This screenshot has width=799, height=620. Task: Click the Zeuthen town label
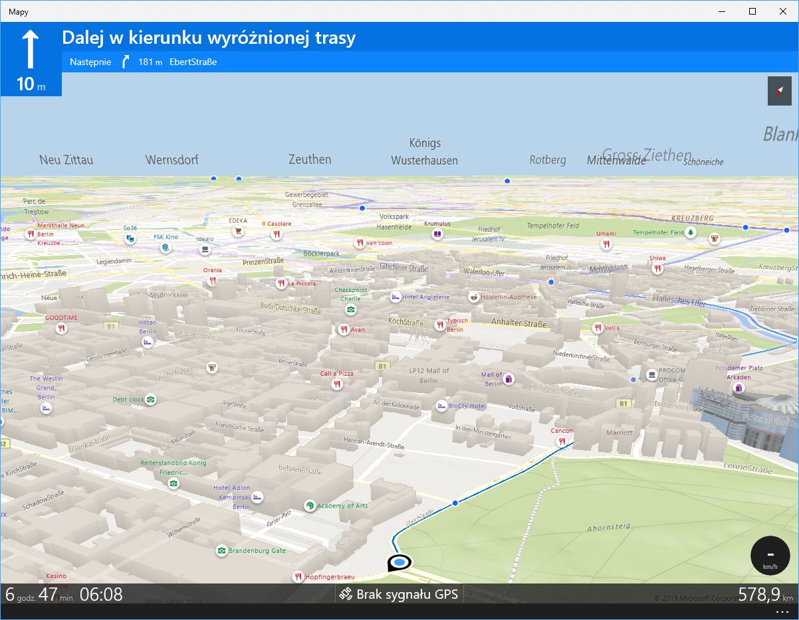310,159
